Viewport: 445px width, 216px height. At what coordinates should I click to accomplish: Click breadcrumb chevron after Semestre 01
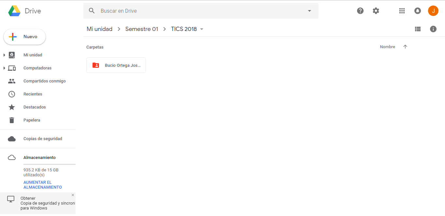165,29
